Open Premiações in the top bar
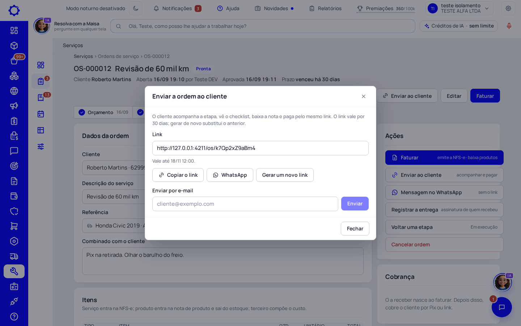The height and width of the screenshot is (326, 521). point(386,8)
